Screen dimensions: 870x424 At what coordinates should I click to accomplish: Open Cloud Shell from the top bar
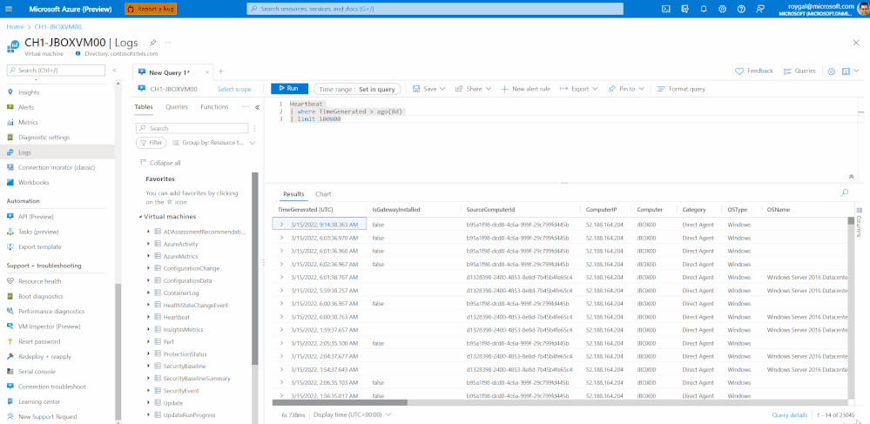click(666, 9)
